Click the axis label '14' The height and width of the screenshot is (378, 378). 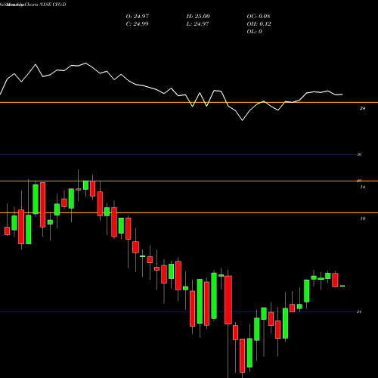(363, 187)
